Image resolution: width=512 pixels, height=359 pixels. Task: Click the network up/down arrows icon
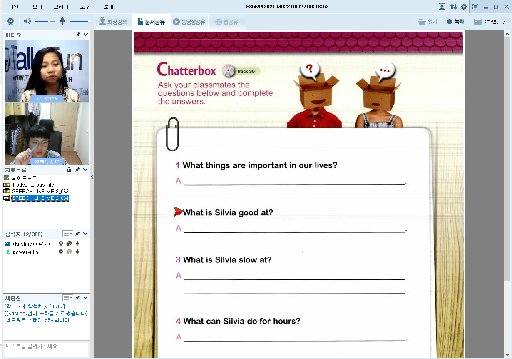click(453, 7)
